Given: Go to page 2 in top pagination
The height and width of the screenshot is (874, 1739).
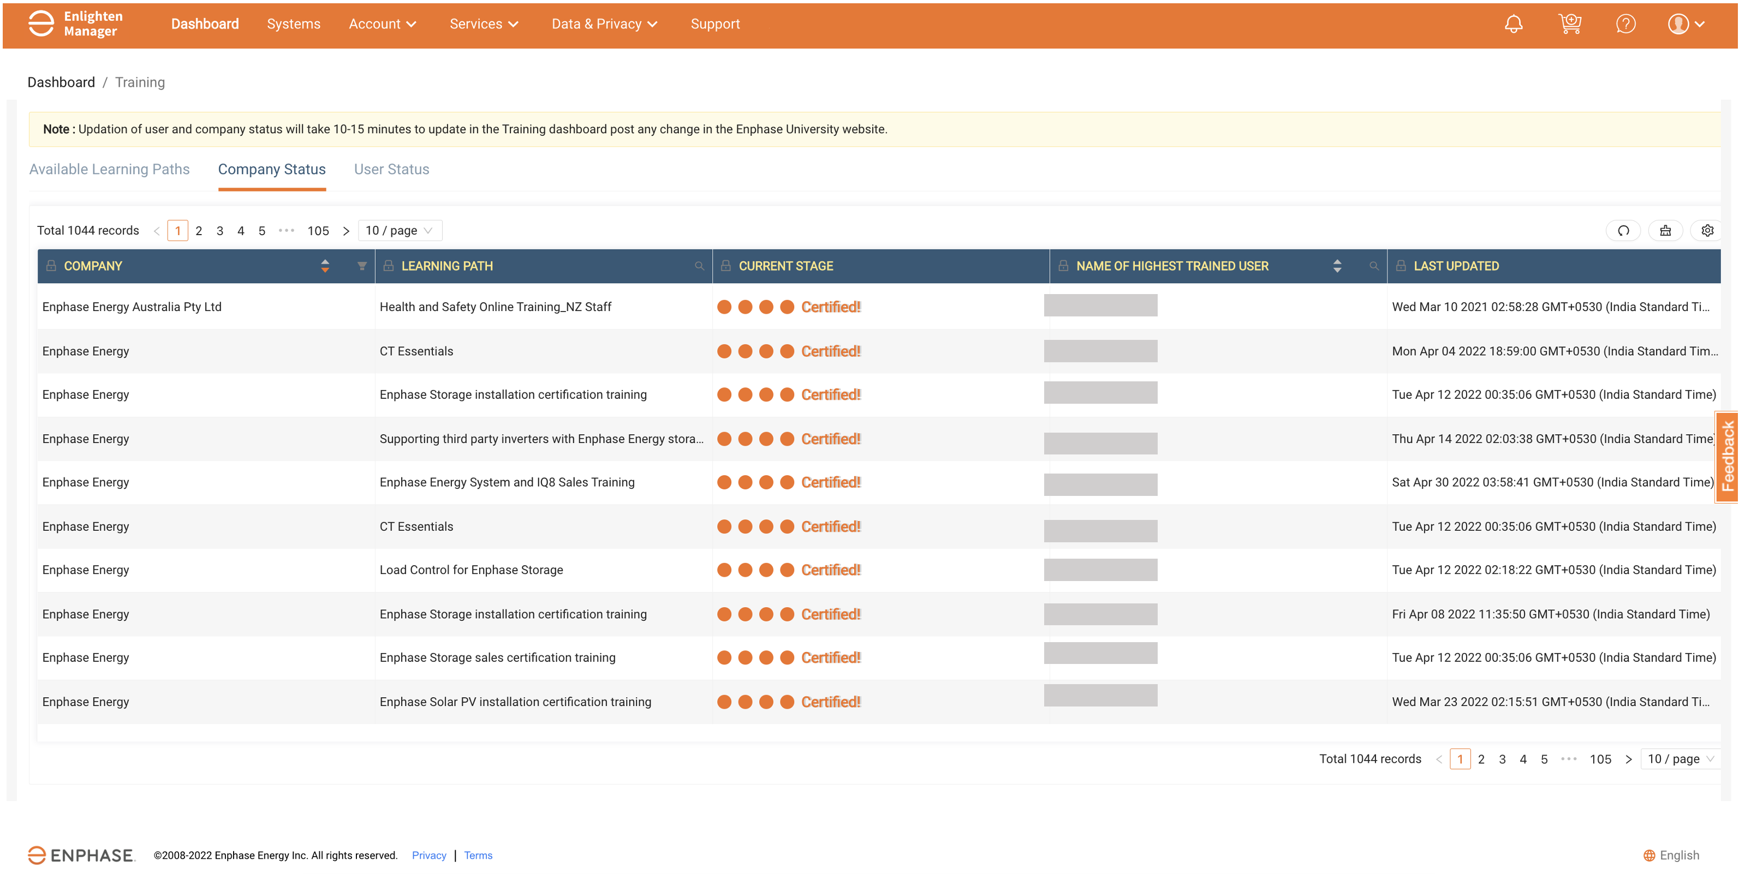Looking at the screenshot, I should pos(199,231).
